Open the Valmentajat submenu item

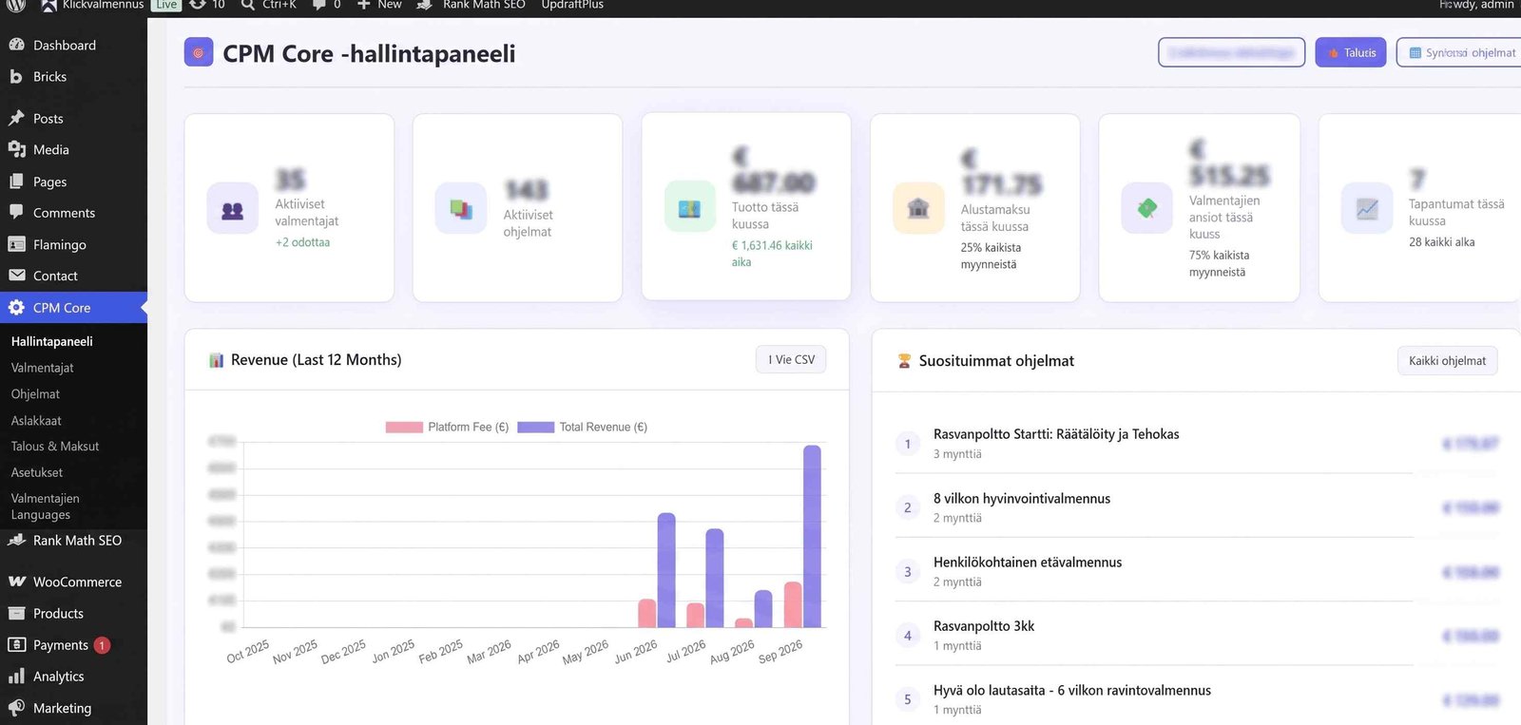coord(42,368)
